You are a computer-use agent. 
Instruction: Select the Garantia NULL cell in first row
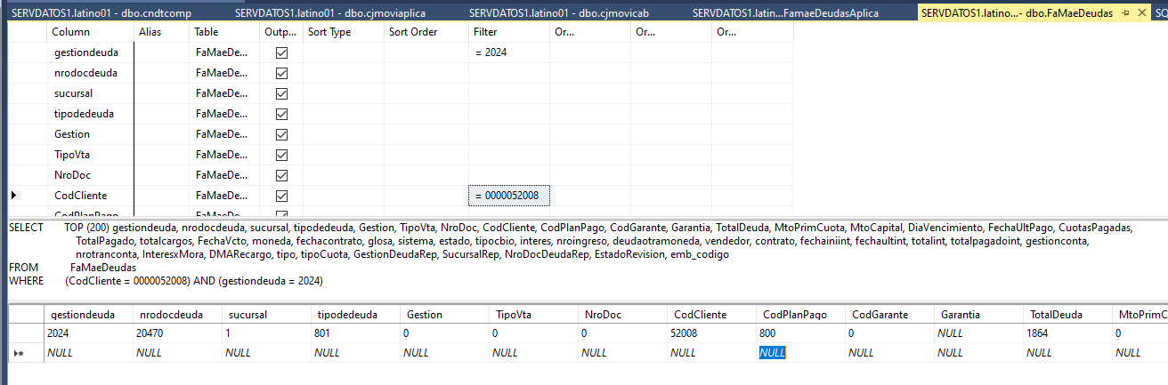click(978, 333)
